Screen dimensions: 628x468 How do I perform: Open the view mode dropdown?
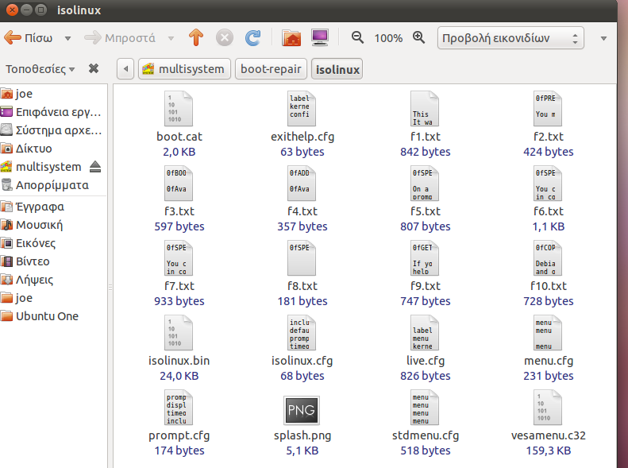[x=510, y=37]
